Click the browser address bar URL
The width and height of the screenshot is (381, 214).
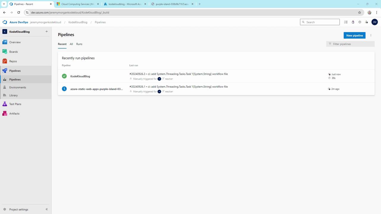(x=70, y=12)
